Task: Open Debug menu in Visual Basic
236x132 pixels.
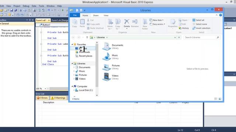Action: [26, 6]
